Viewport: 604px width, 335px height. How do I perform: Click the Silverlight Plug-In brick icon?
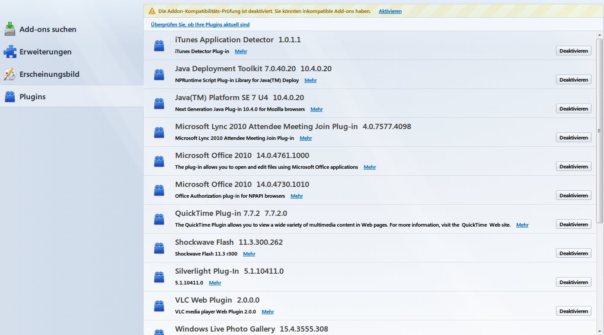(159, 277)
